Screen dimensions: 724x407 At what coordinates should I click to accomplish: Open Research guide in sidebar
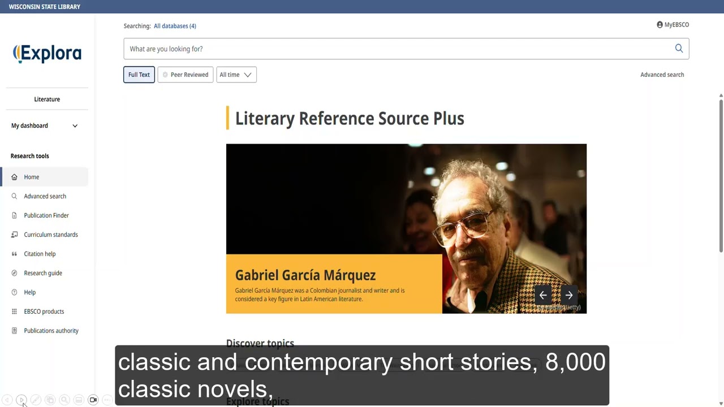[43, 273]
